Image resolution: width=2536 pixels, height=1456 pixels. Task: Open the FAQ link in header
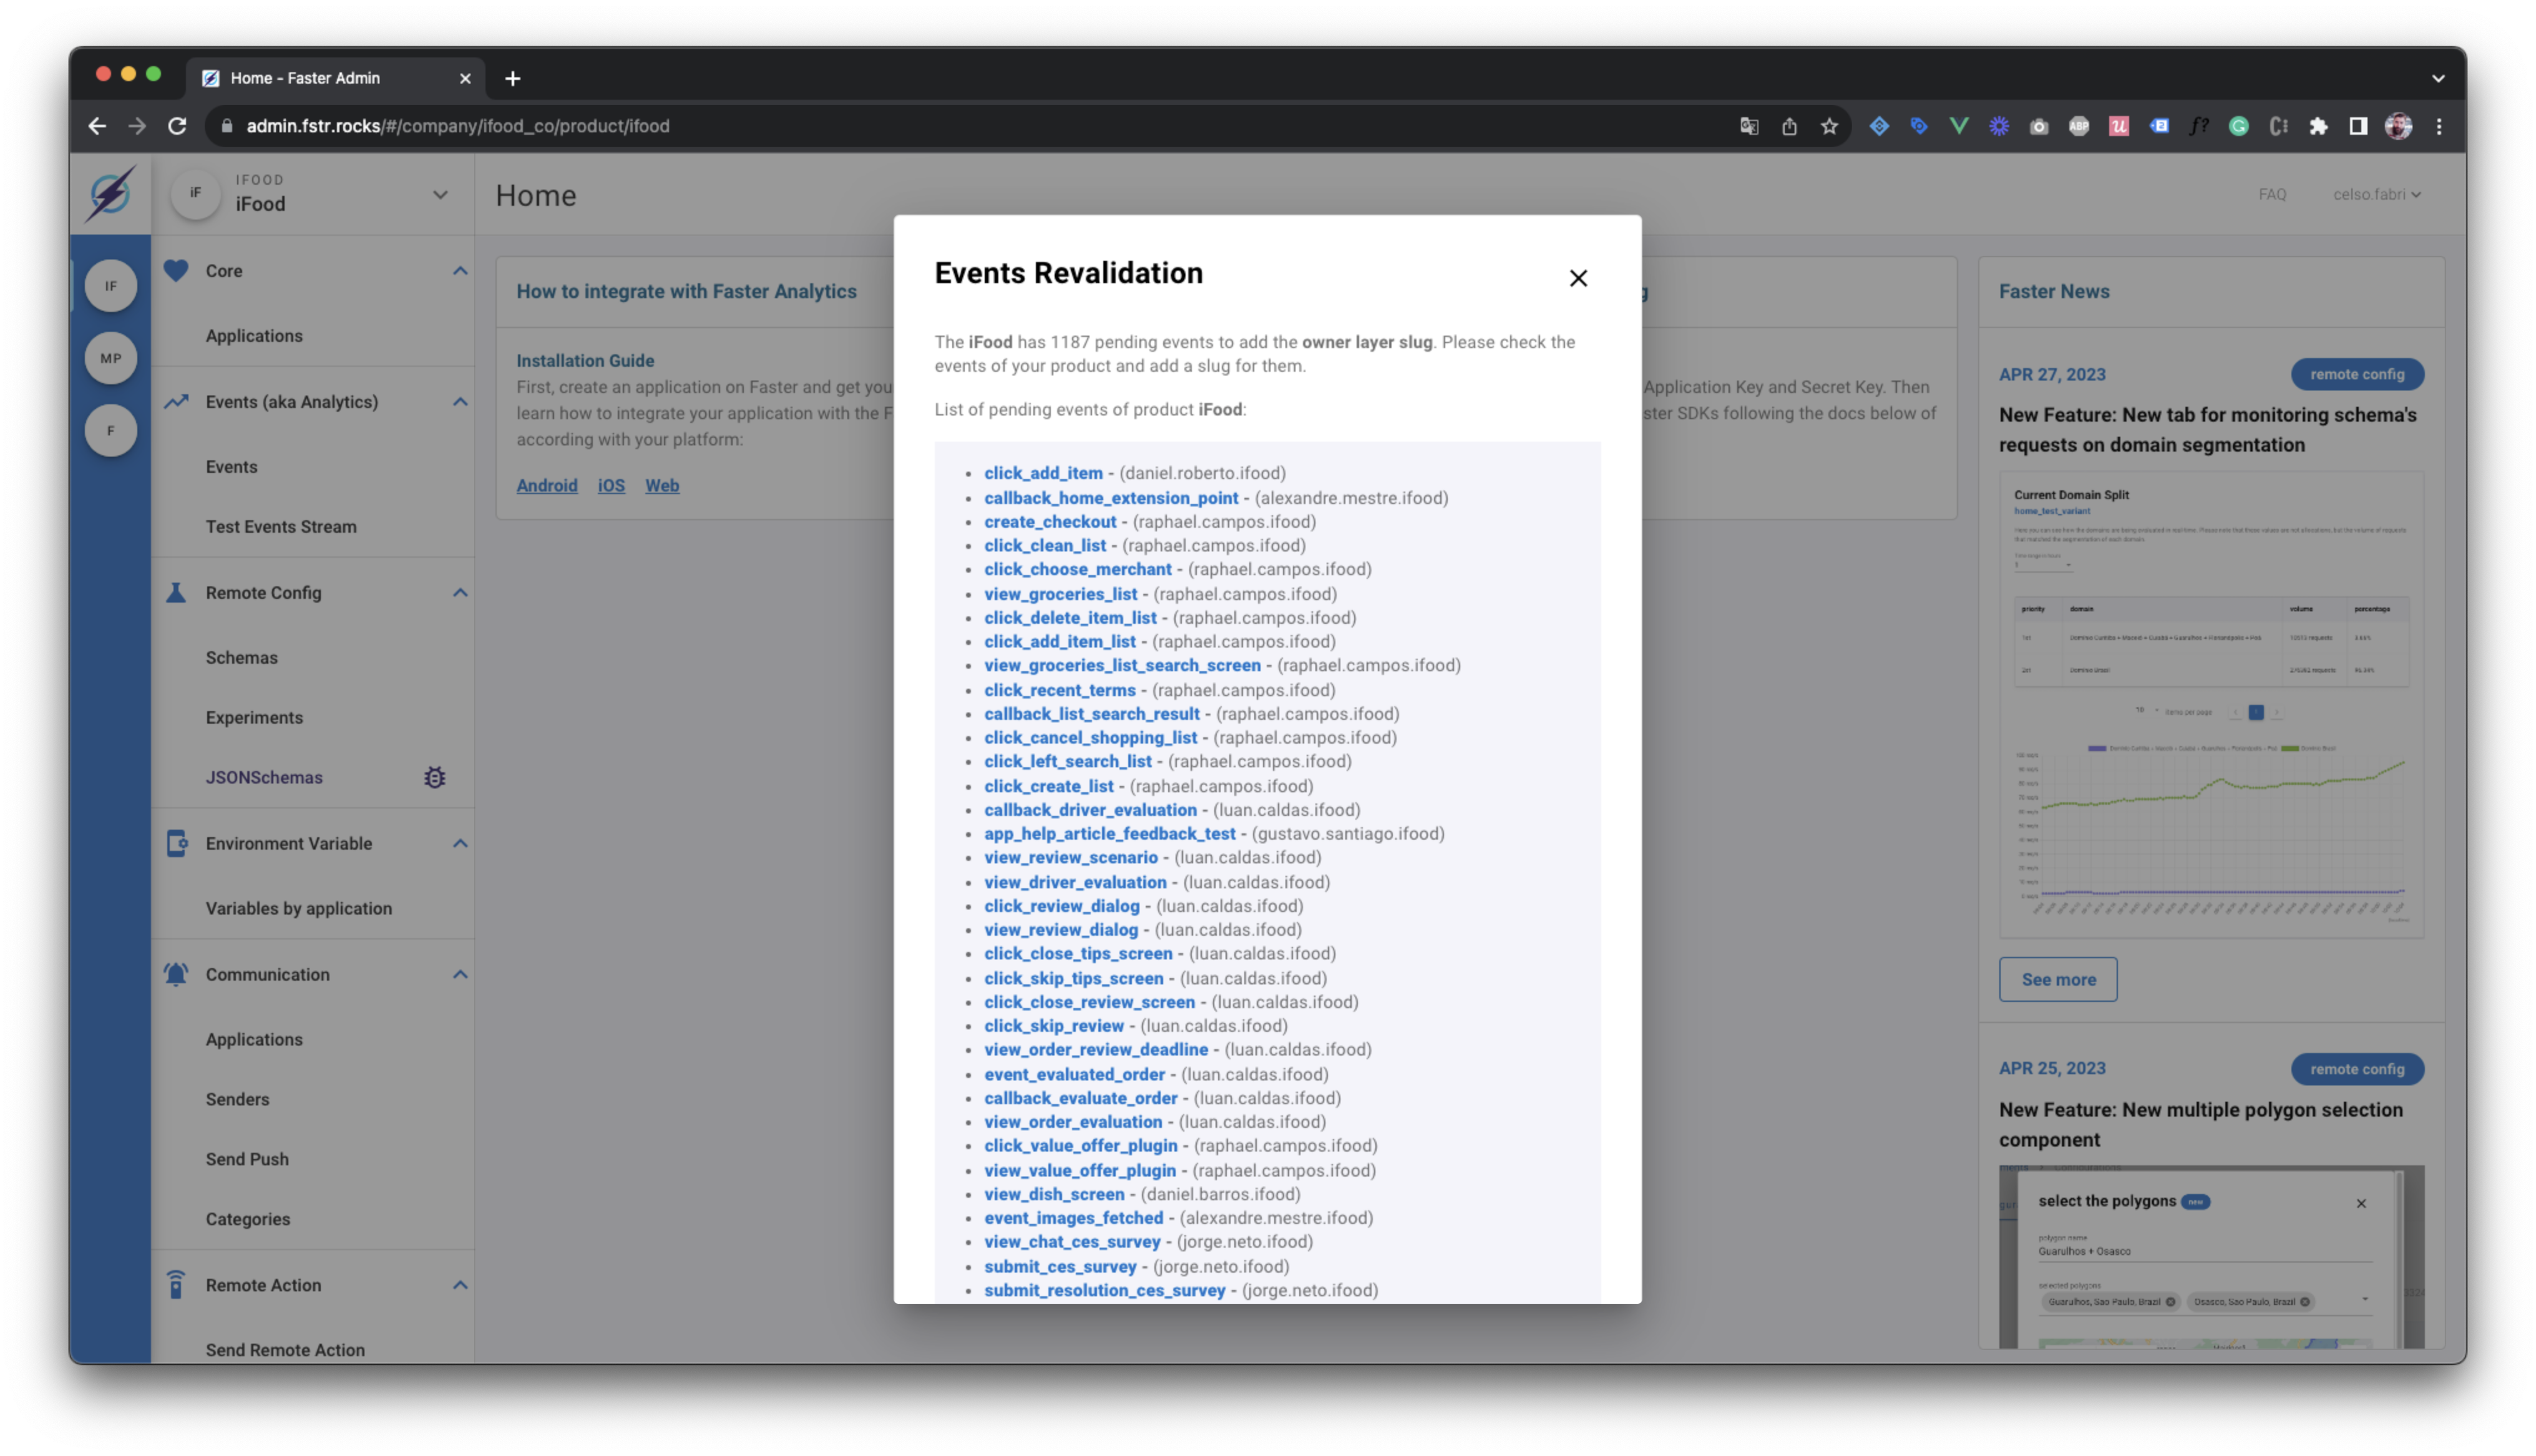click(2272, 194)
